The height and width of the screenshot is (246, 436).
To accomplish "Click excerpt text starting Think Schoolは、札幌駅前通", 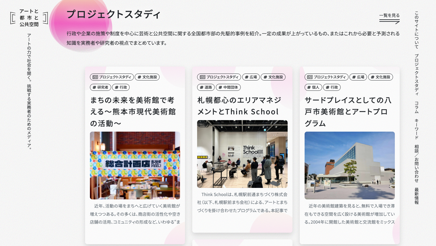I will point(242,202).
